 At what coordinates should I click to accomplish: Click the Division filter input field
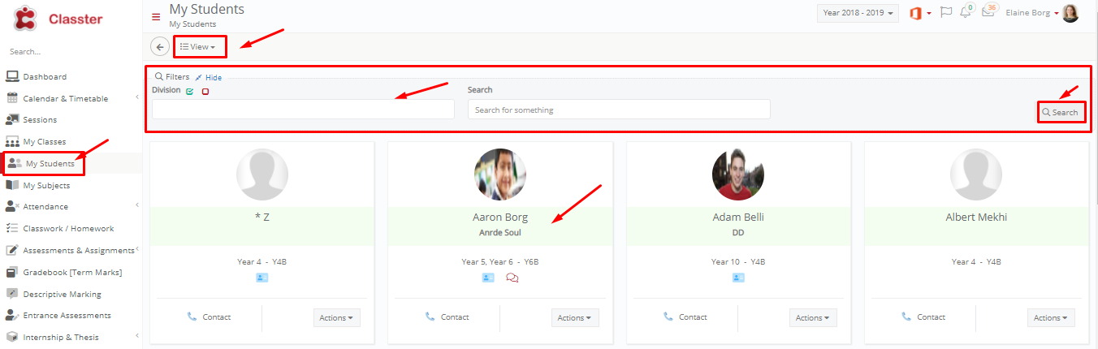[x=303, y=109]
